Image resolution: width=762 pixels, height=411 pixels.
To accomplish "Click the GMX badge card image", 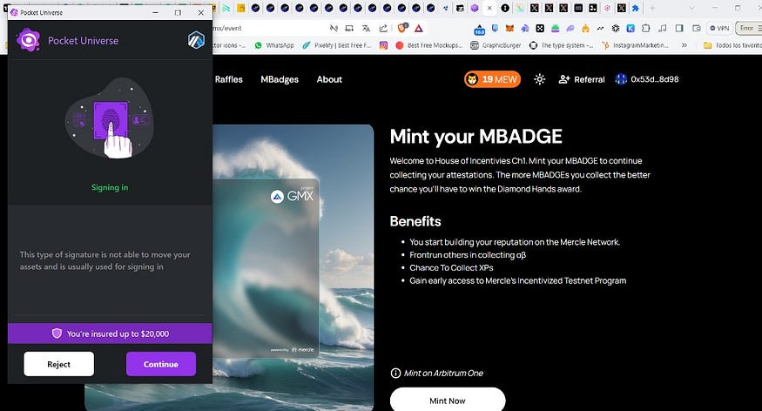I will [x=266, y=268].
